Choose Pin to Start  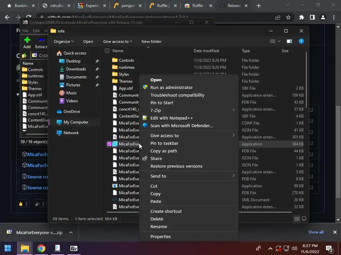pos(188,103)
